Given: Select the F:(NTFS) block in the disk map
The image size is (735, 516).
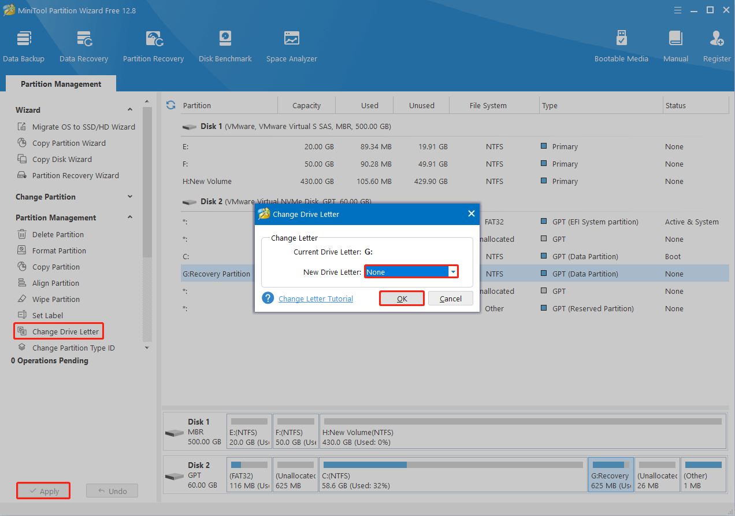Looking at the screenshot, I should [295, 432].
